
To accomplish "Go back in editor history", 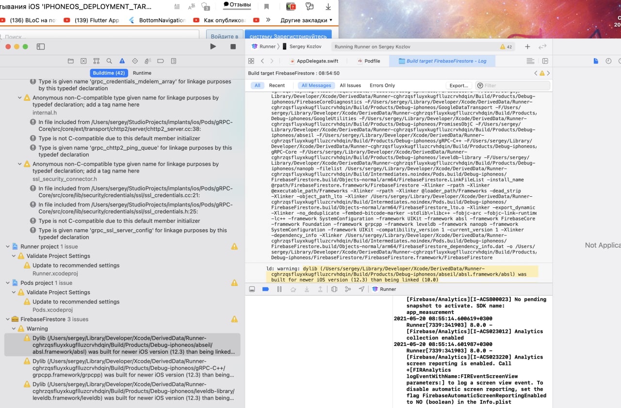I will pyautogui.click(x=262, y=61).
